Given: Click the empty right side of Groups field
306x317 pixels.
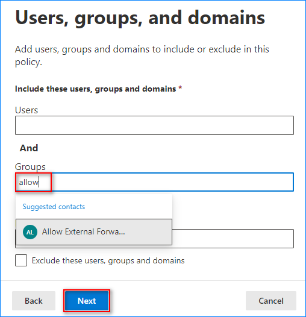Looking at the screenshot, I should pyautogui.click(x=172, y=182).
